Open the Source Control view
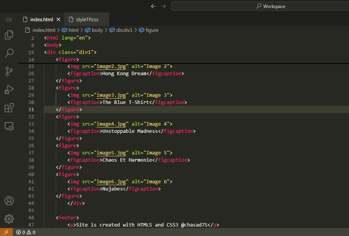This screenshot has height=236, width=349. pyautogui.click(x=9, y=71)
